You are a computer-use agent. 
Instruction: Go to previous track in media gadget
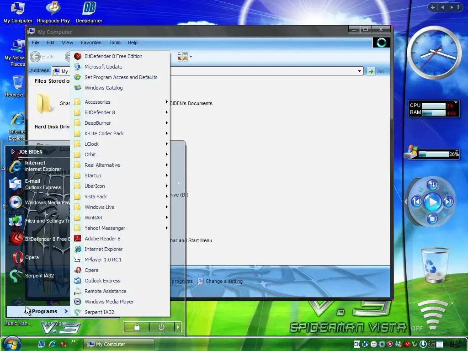(x=416, y=202)
